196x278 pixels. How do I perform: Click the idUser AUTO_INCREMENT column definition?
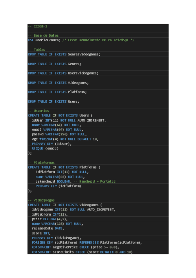69,120
